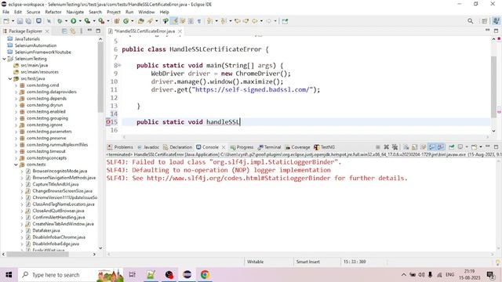This screenshot has width=502, height=282.
Task: Expand the com.testng.dataproviders package
Action: click(x=16, y=92)
